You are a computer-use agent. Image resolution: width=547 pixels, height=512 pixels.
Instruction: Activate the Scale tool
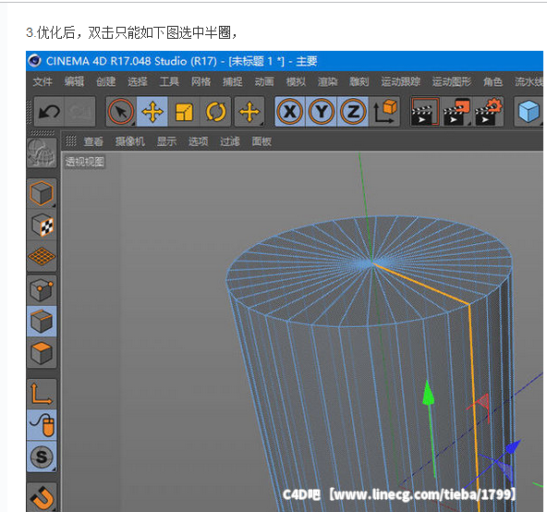(x=184, y=112)
